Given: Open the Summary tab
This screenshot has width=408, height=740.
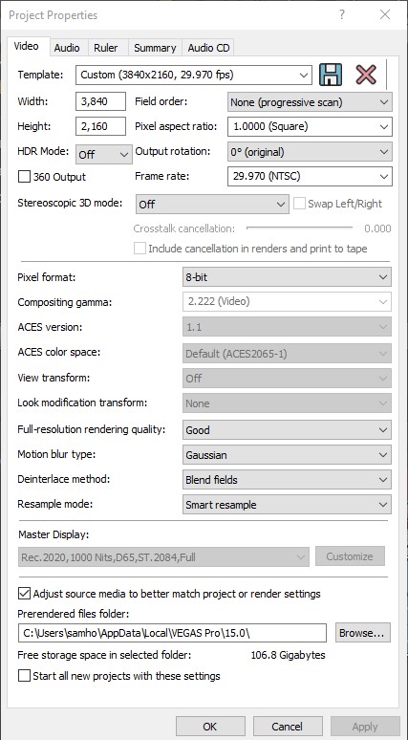Looking at the screenshot, I should (x=155, y=48).
